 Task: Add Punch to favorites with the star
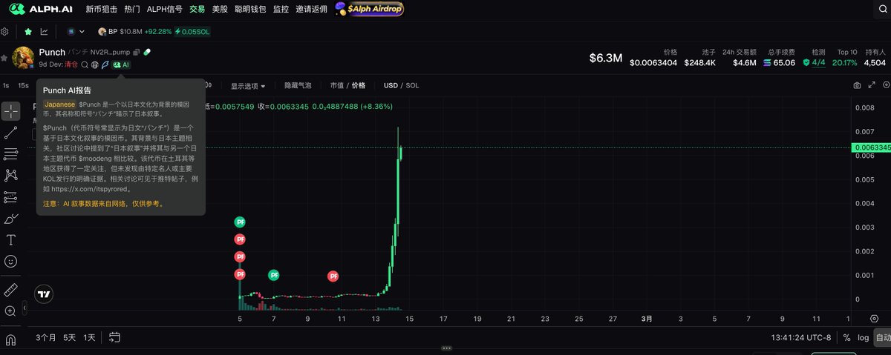click(x=4, y=58)
